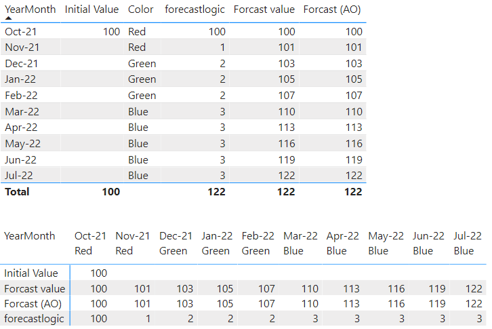The image size is (492, 329).
Task: Click the Blue color cell in Mar-22 row
Action: click(138, 112)
